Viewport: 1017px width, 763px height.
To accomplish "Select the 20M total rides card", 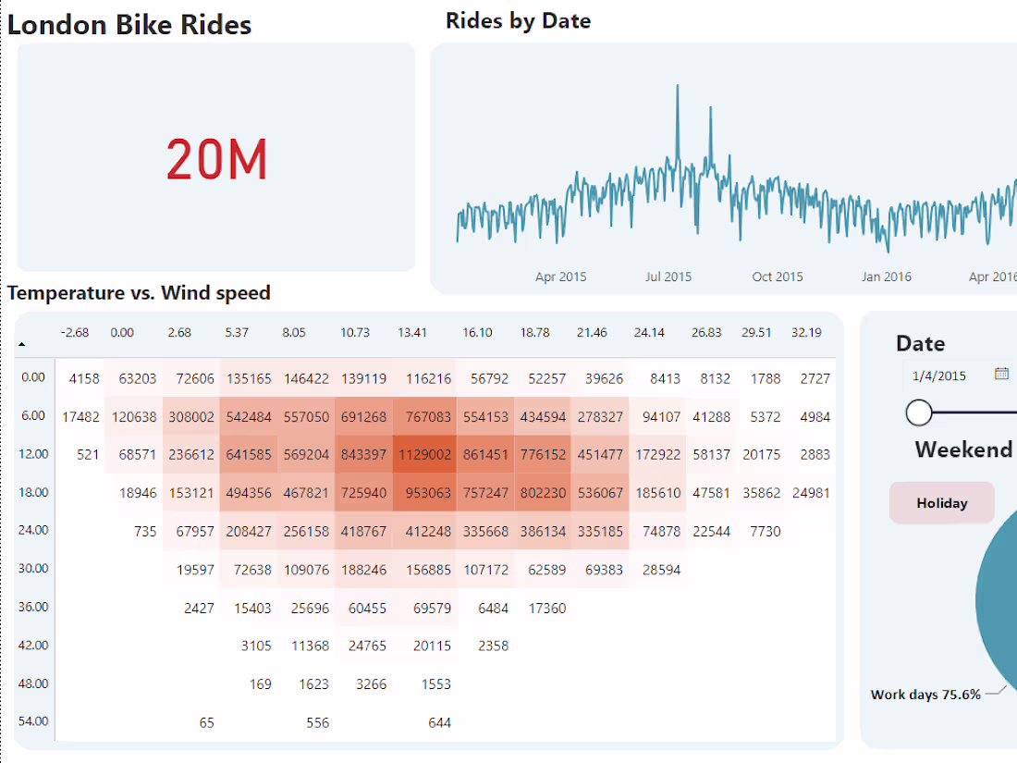I will (x=215, y=159).
